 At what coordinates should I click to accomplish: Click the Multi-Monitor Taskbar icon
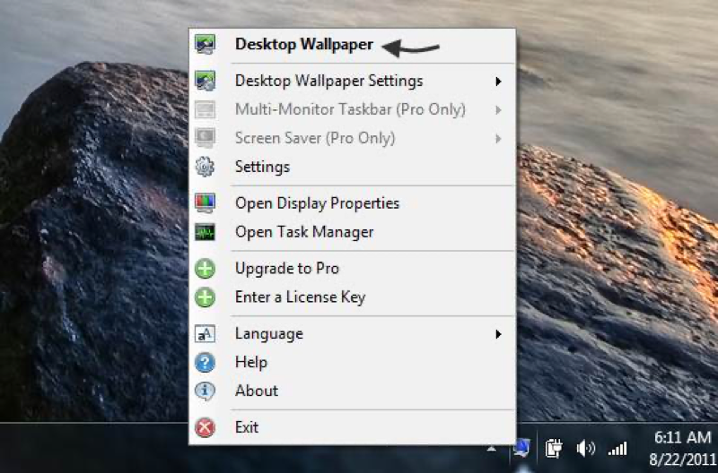[x=205, y=109]
